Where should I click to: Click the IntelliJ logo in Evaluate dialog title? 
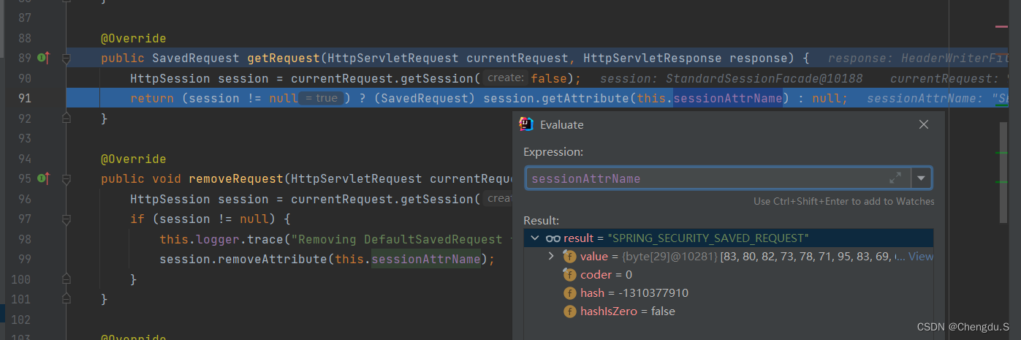(526, 124)
